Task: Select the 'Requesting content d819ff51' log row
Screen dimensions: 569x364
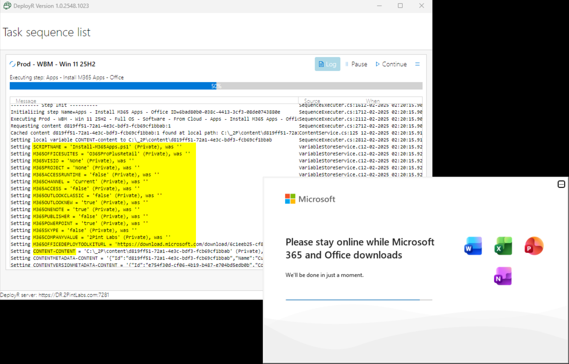Action: pyautogui.click(x=216, y=126)
